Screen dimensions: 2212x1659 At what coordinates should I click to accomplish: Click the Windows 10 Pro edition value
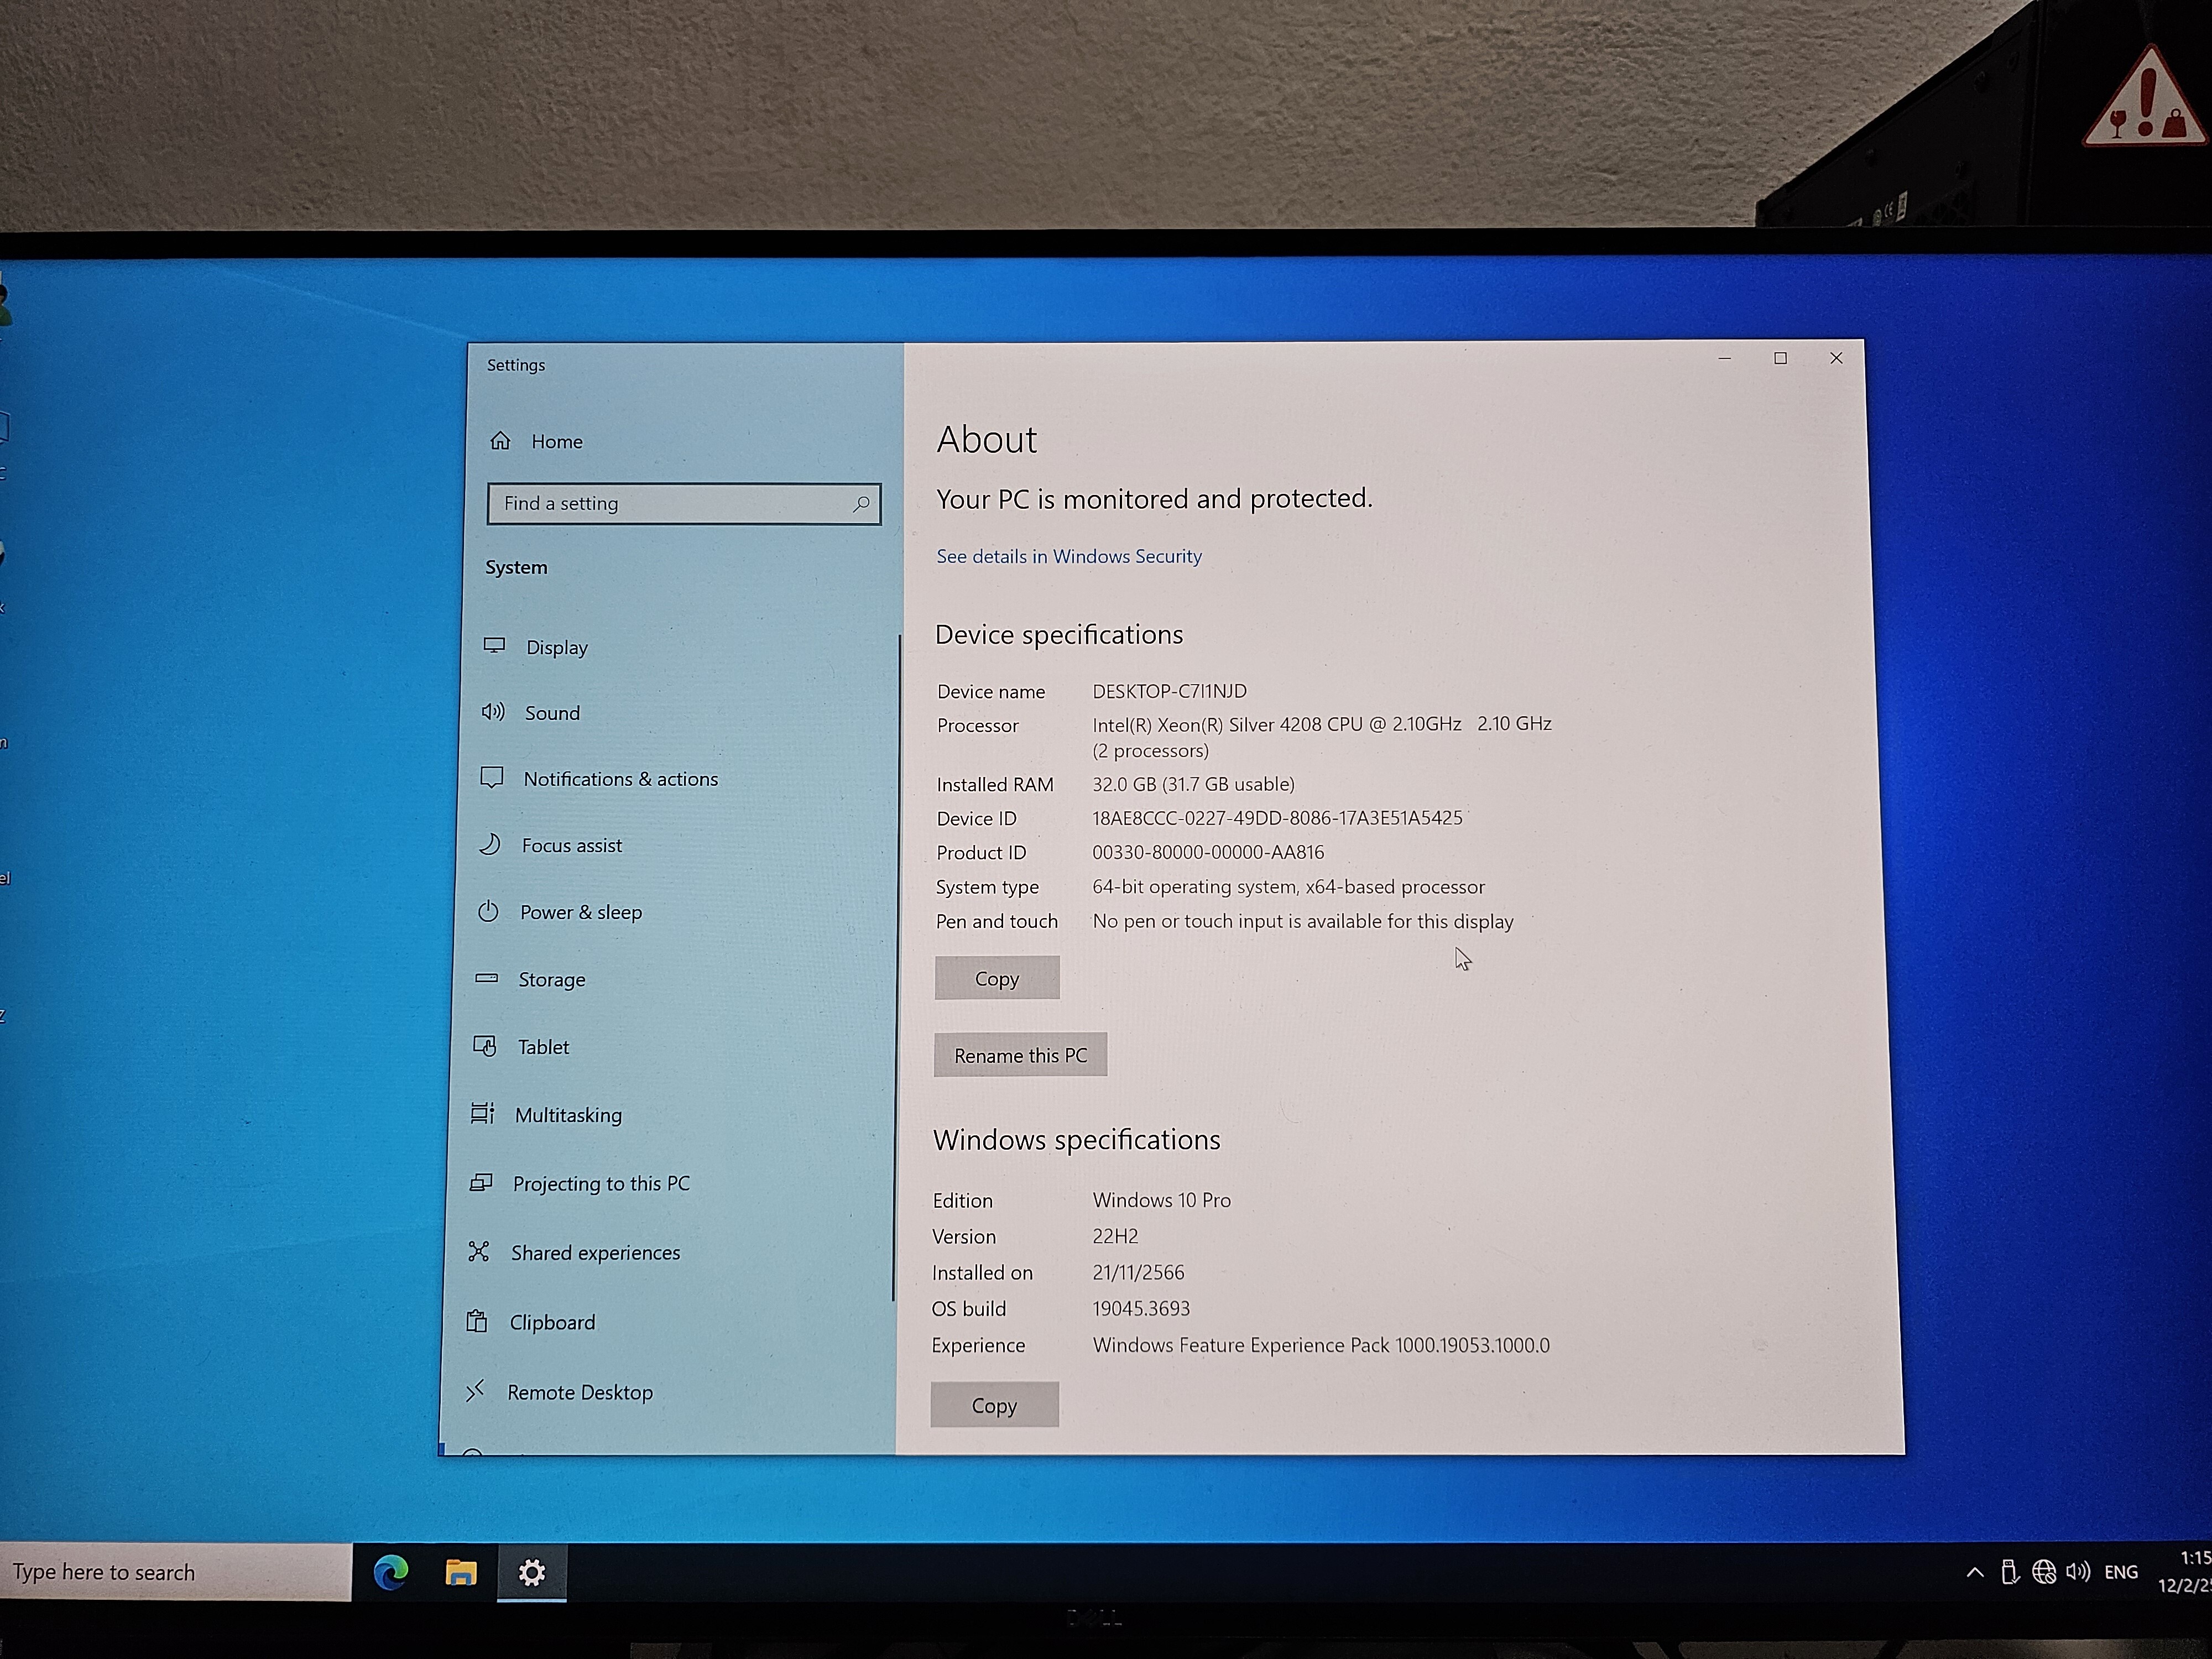[x=1161, y=1200]
